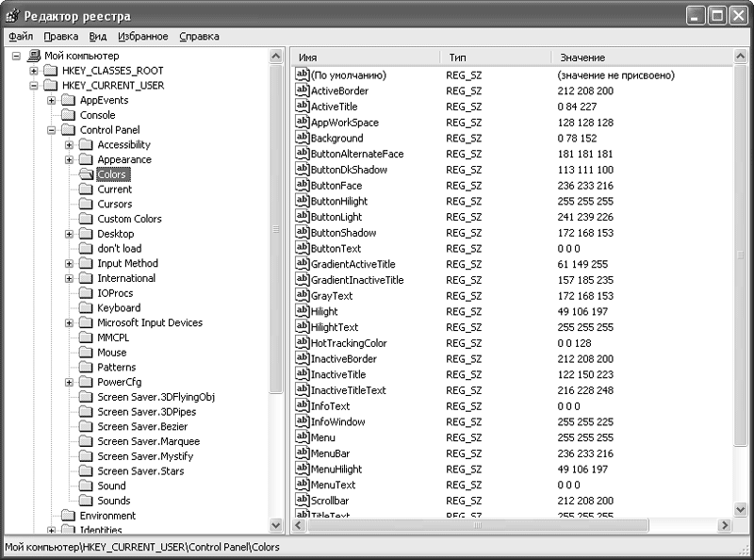Open the Файл menu
Viewport: 754px width, 560px height.
tap(21, 37)
